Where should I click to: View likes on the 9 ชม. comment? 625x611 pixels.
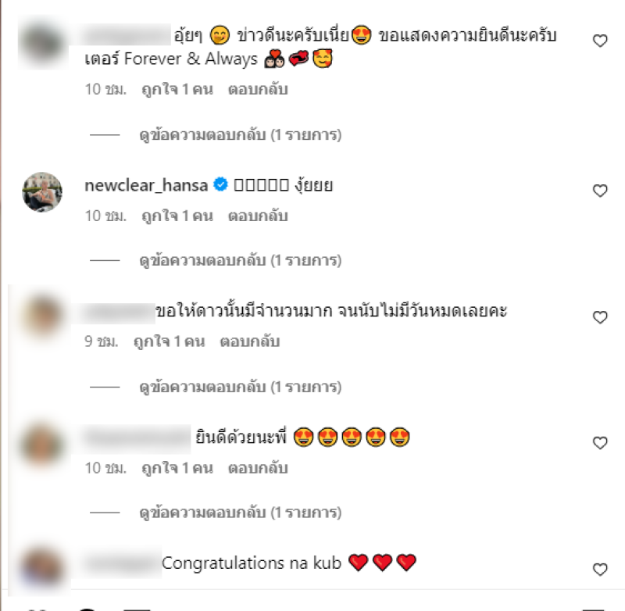coord(170,342)
